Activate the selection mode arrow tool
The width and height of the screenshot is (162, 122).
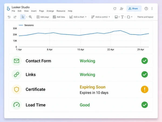click(23, 17)
